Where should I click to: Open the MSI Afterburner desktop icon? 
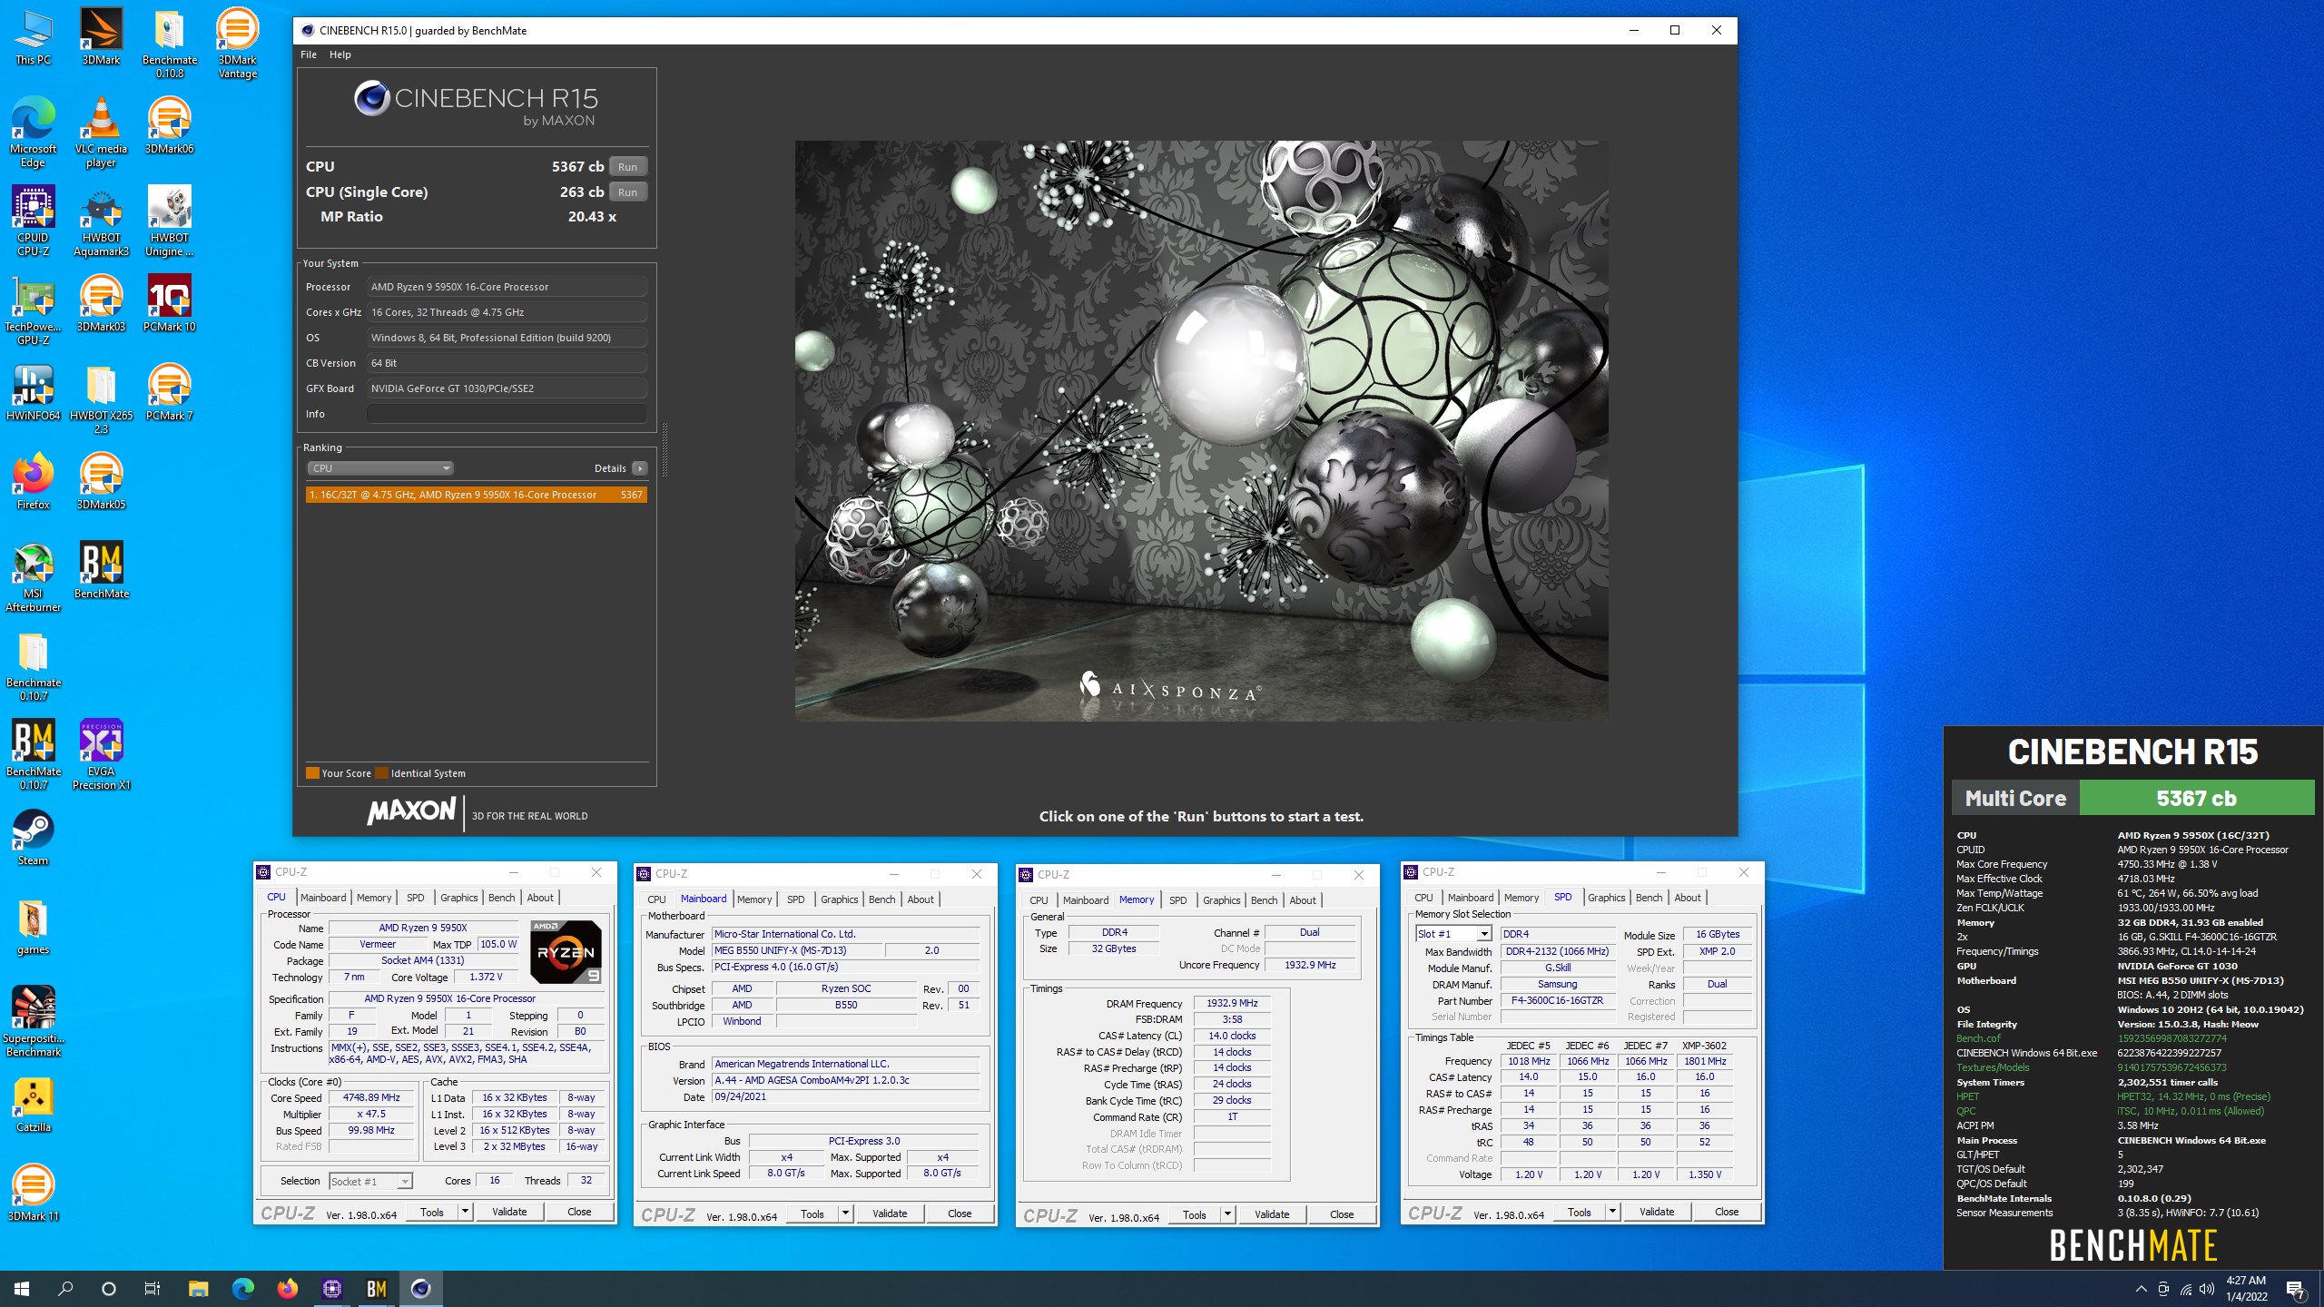pos(33,576)
